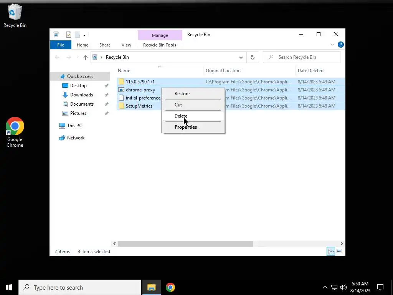Click the 8/14/2023 5:49 AM date cell
The image size is (393, 295).
[317, 82]
